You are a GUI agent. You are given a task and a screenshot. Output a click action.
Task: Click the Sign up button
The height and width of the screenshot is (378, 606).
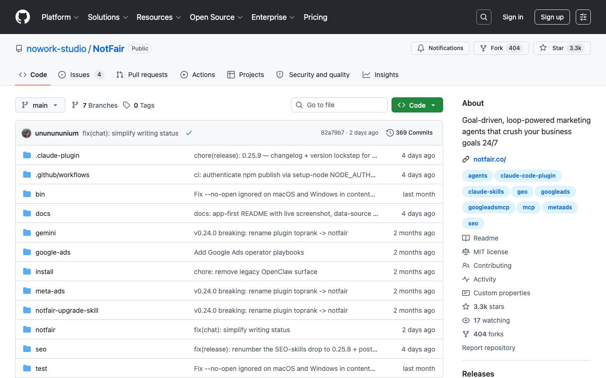click(x=552, y=17)
